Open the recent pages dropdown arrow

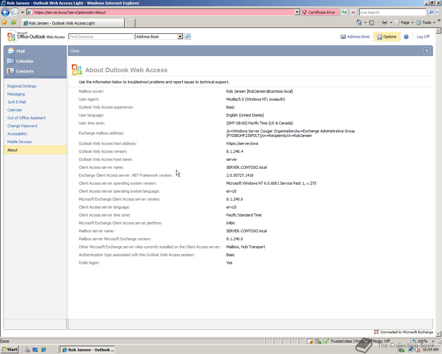[22, 12]
